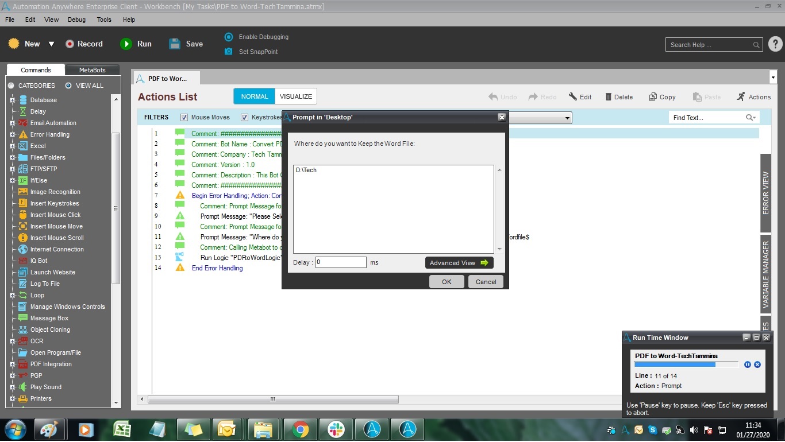The width and height of the screenshot is (785, 442).
Task: Stop the running task in Run Time Window
Action: pos(757,365)
